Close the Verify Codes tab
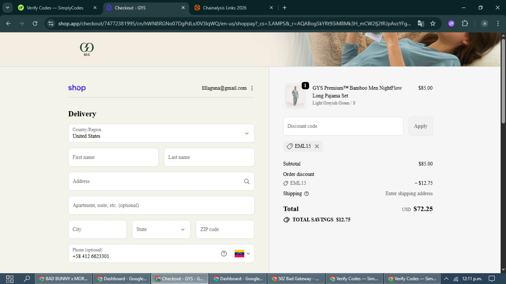 point(95,8)
